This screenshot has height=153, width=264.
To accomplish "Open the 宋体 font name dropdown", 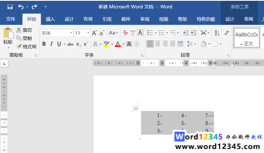I will (x=71, y=33).
